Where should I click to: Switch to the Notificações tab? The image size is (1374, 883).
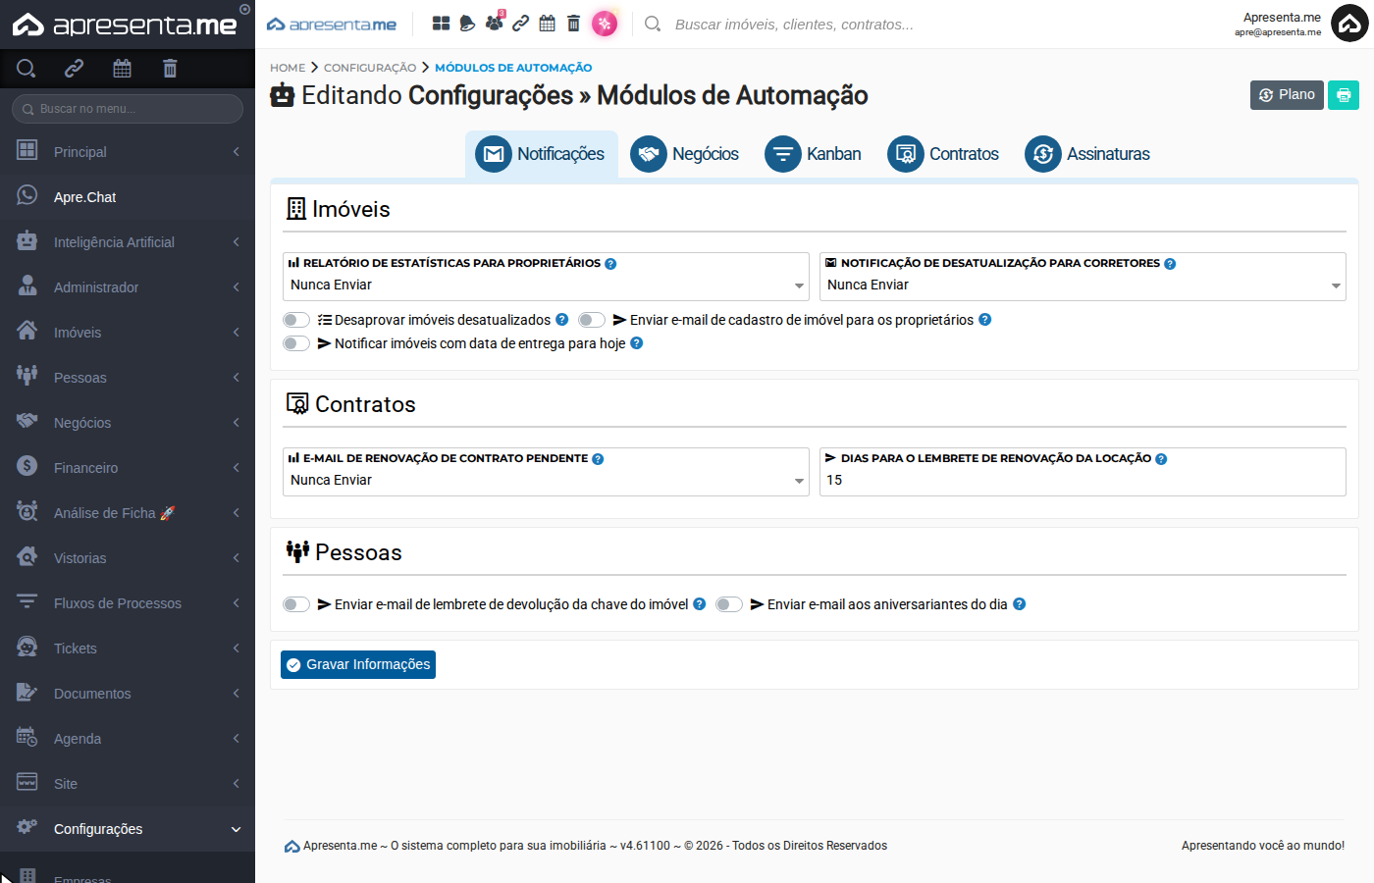[541, 154]
